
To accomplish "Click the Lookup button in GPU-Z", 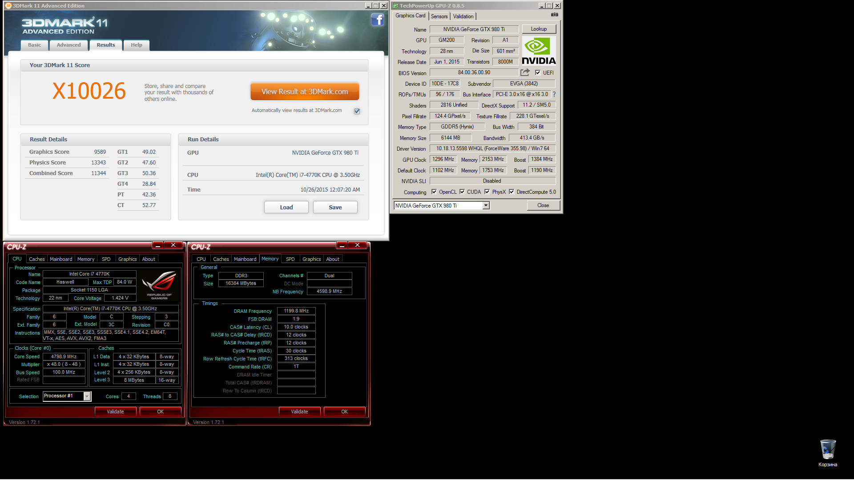I will pos(539,29).
